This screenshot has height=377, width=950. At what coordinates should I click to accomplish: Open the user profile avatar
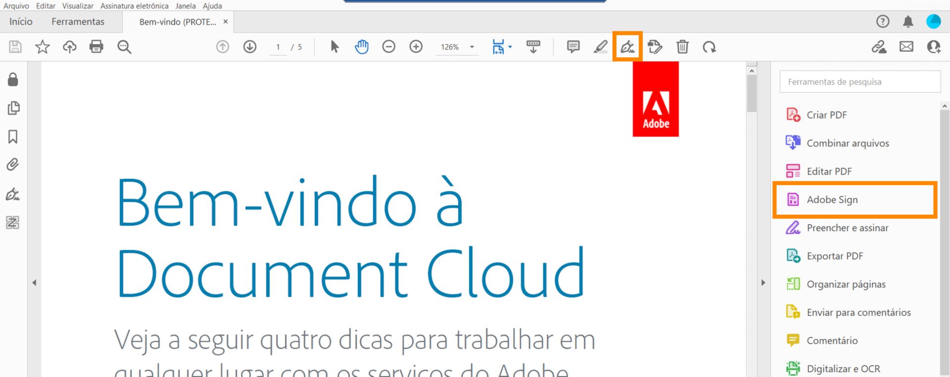(x=933, y=21)
